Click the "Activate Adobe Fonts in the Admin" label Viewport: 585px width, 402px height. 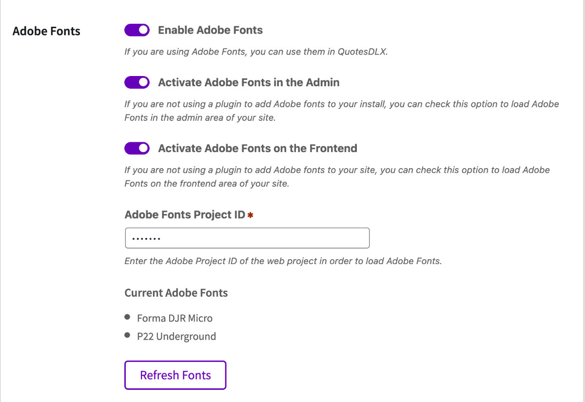point(249,82)
